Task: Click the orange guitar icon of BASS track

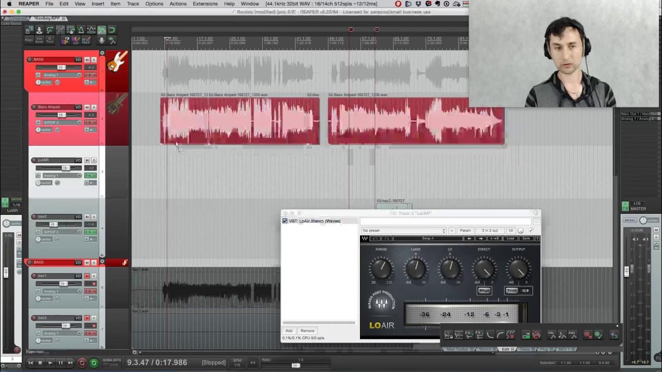Action: point(117,61)
